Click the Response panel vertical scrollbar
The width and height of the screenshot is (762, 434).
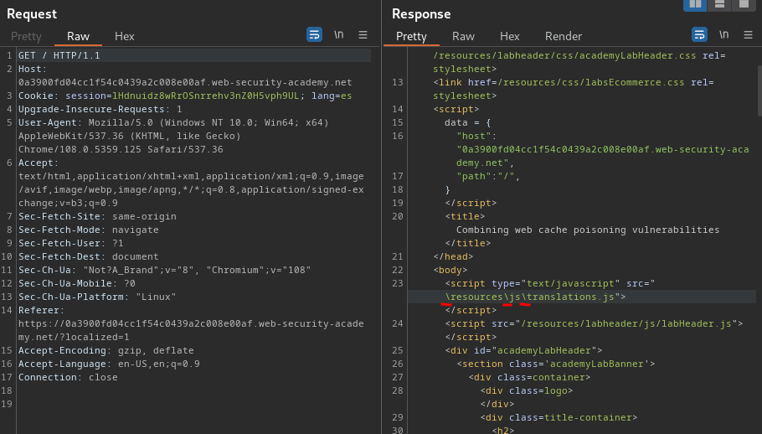759,91
